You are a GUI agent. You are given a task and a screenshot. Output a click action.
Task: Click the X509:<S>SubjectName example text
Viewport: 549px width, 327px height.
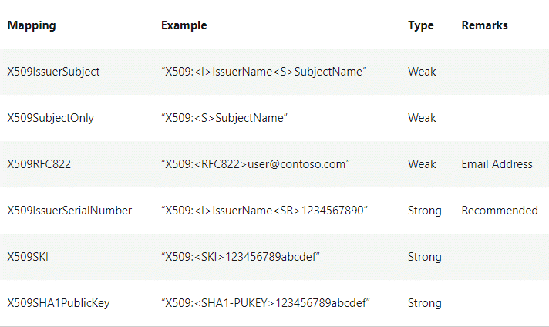point(224,118)
